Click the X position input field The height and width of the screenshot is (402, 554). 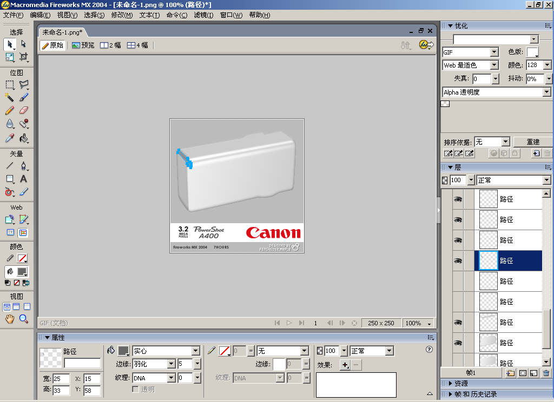coord(92,379)
